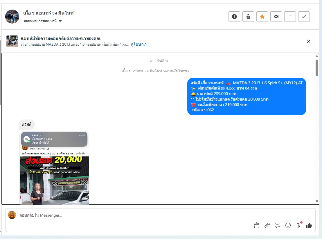Attach a file with paperclip icon

coord(267,225)
